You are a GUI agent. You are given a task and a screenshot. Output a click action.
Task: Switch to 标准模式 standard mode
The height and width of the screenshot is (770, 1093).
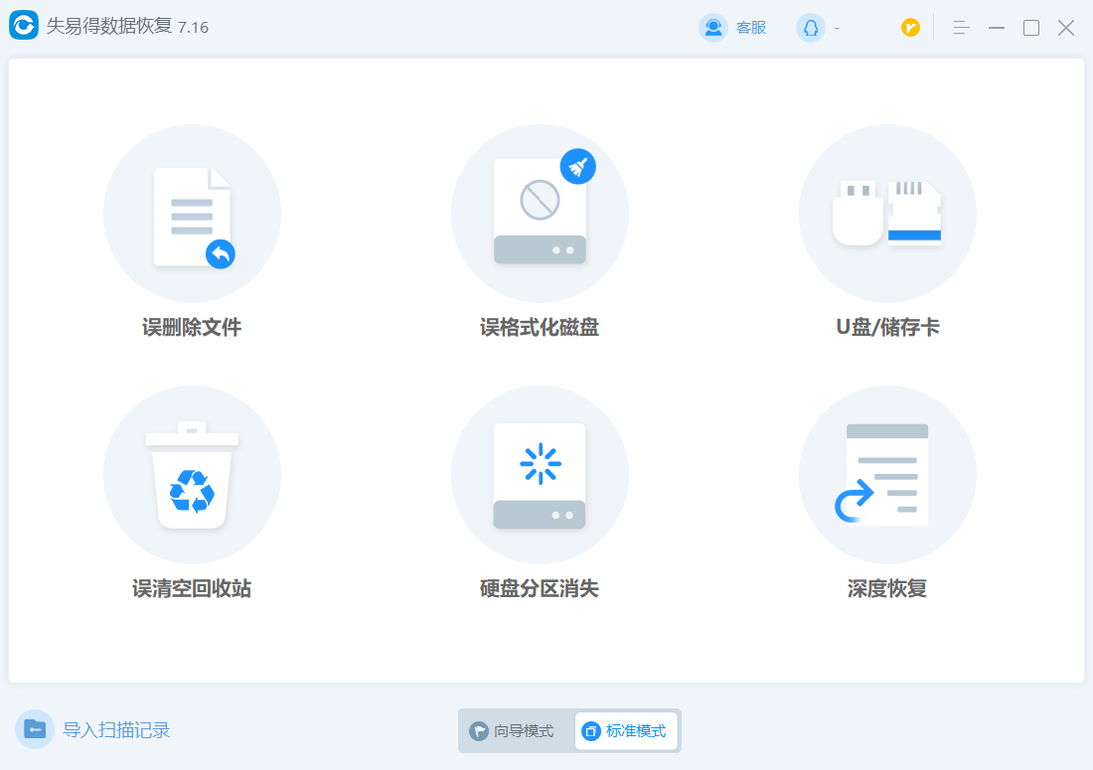(x=626, y=731)
